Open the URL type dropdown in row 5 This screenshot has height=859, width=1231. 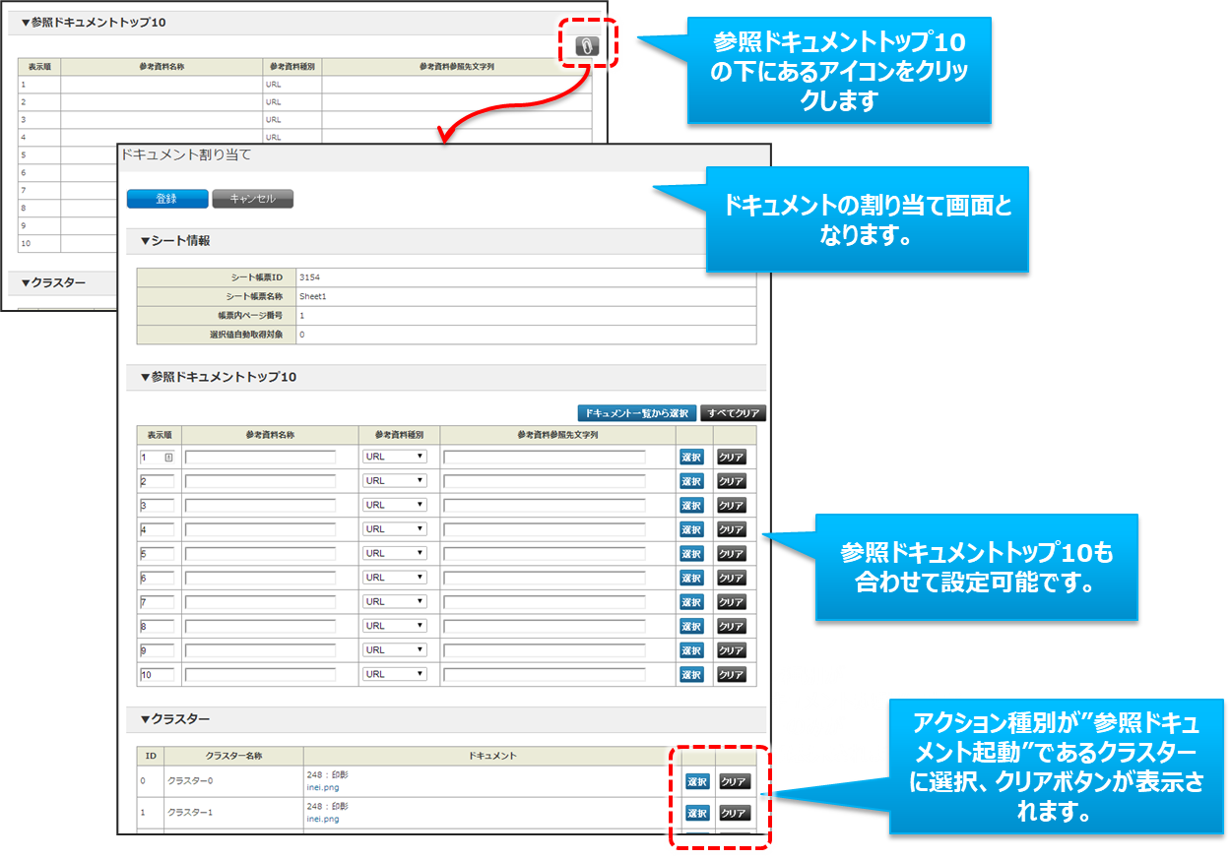click(394, 553)
